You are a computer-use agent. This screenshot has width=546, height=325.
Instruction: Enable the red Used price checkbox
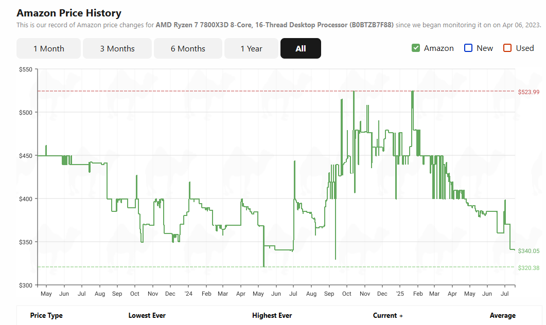(x=507, y=48)
